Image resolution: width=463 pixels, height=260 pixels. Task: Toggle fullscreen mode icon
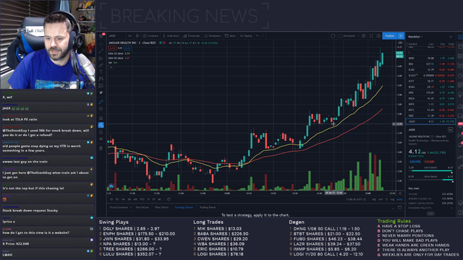(371, 36)
